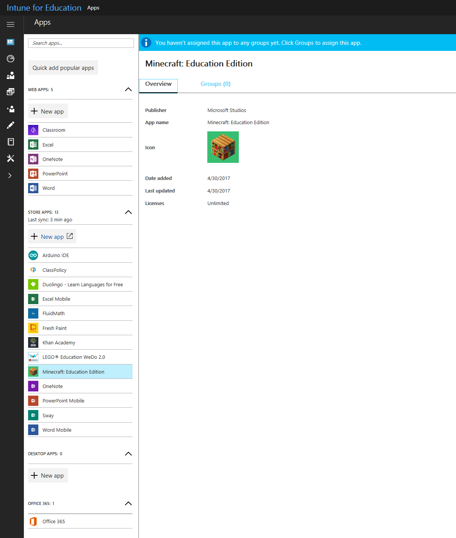Click the Excel Mobile icon

(33, 299)
